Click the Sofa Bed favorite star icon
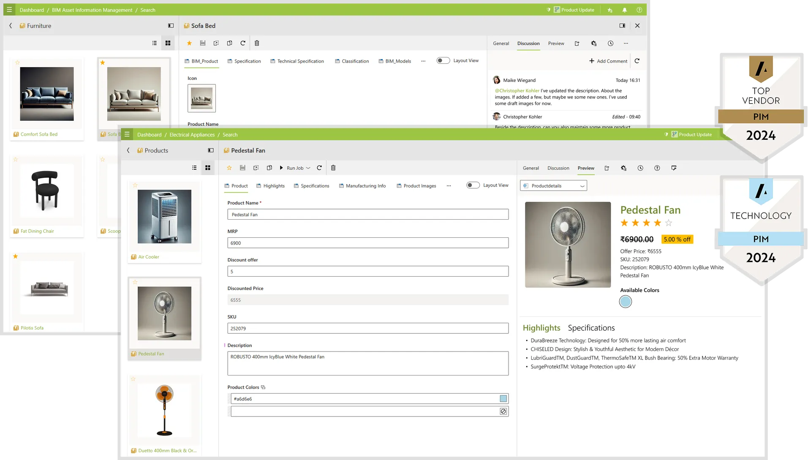Viewport: 811px width, 460px height. 189,43
